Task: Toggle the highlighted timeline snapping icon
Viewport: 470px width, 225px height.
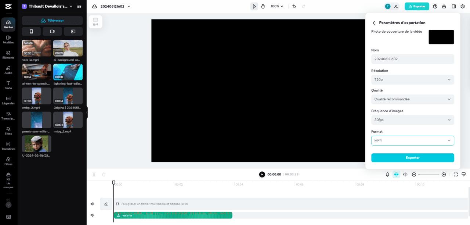Action: (x=396, y=174)
